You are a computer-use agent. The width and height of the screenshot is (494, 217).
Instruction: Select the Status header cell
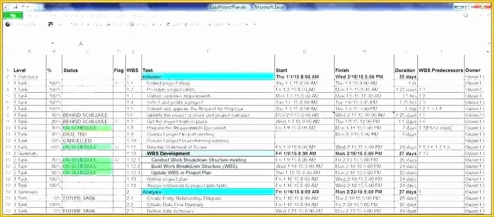click(88, 70)
